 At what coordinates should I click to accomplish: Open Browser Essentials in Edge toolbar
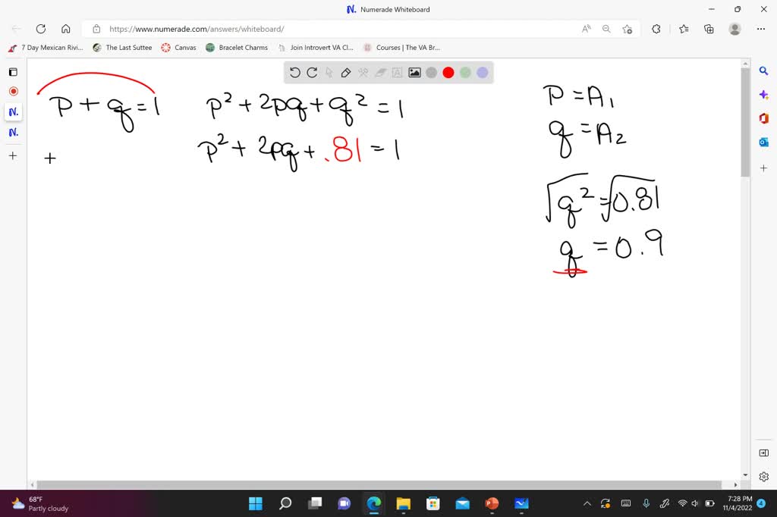707,29
